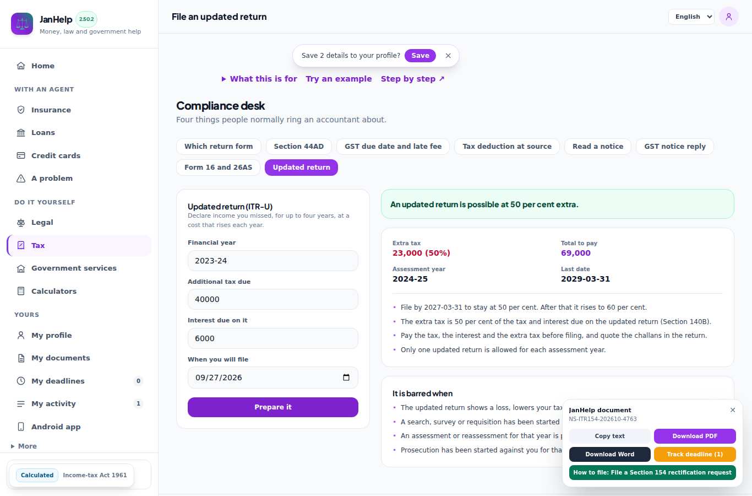752x496 pixels.
Task: Click the Insurance shield icon
Action: [x=21, y=110]
